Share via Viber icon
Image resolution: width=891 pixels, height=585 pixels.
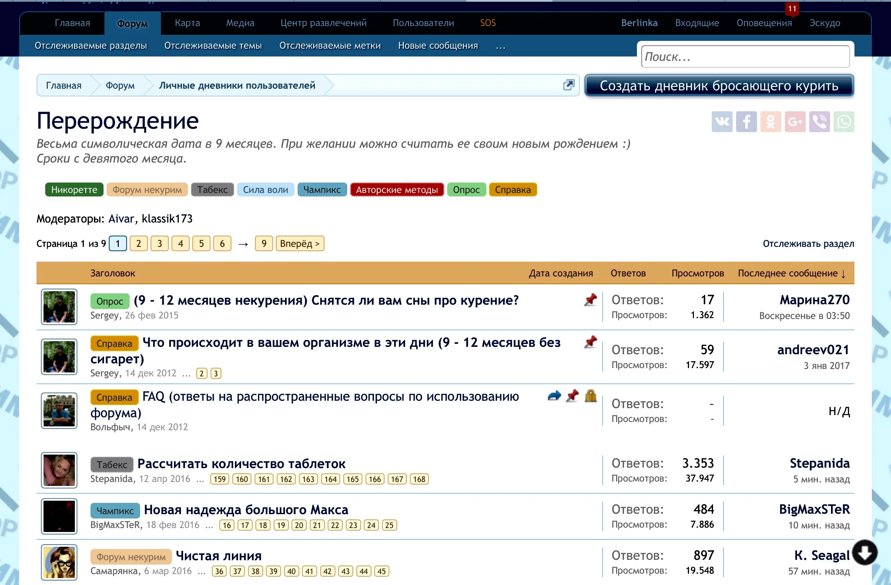point(819,122)
